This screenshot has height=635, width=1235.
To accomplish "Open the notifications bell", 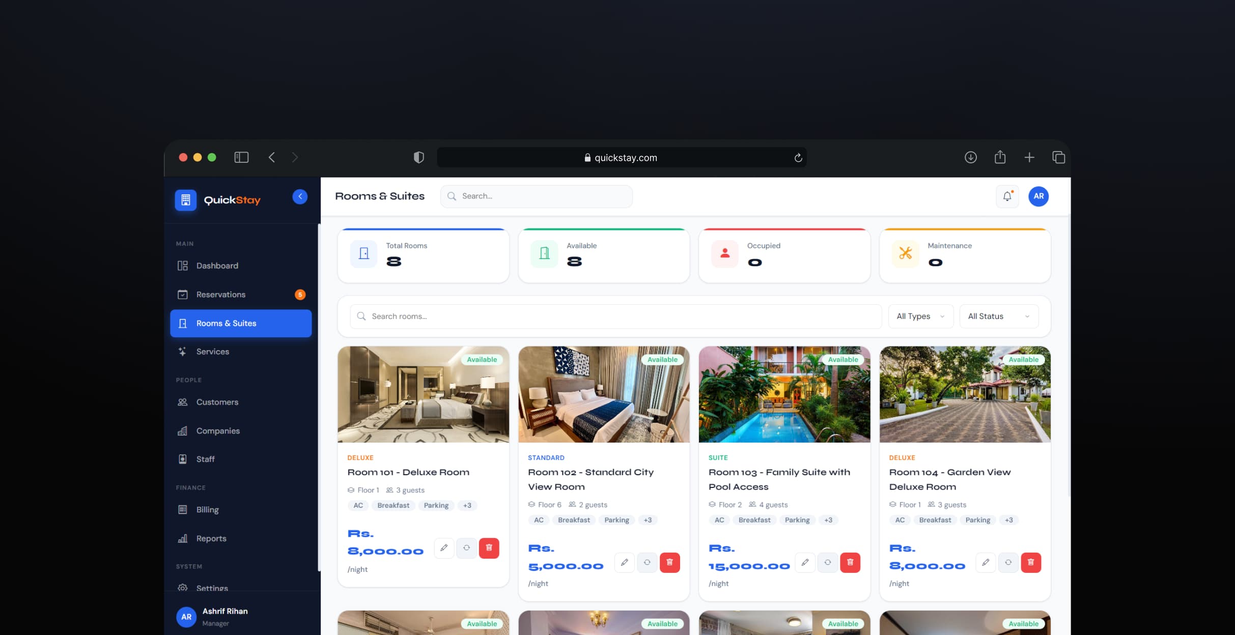I will (1007, 196).
